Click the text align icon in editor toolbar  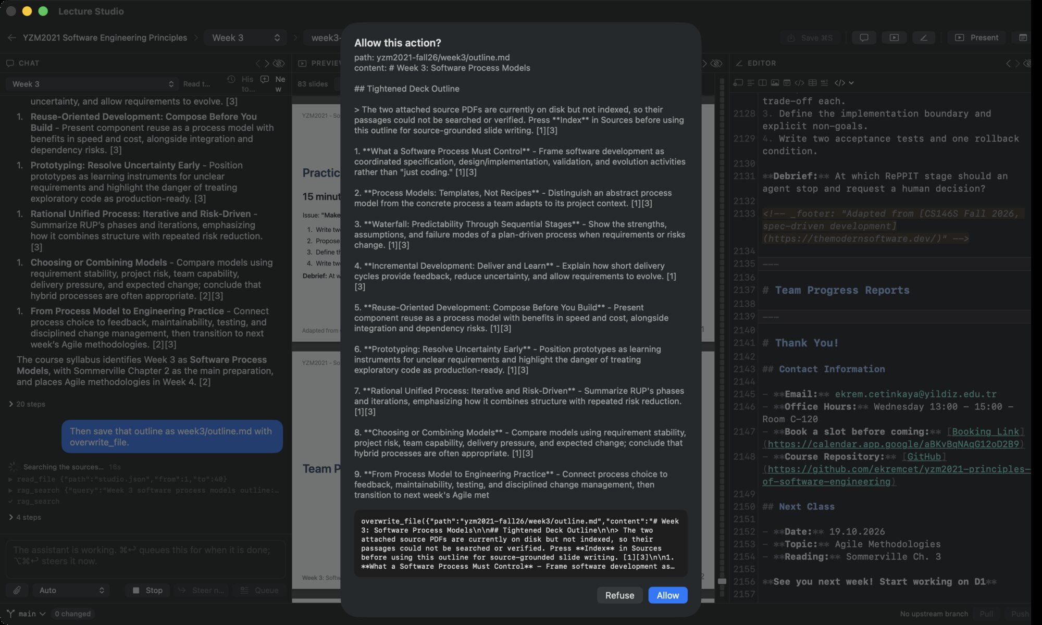pyautogui.click(x=751, y=83)
